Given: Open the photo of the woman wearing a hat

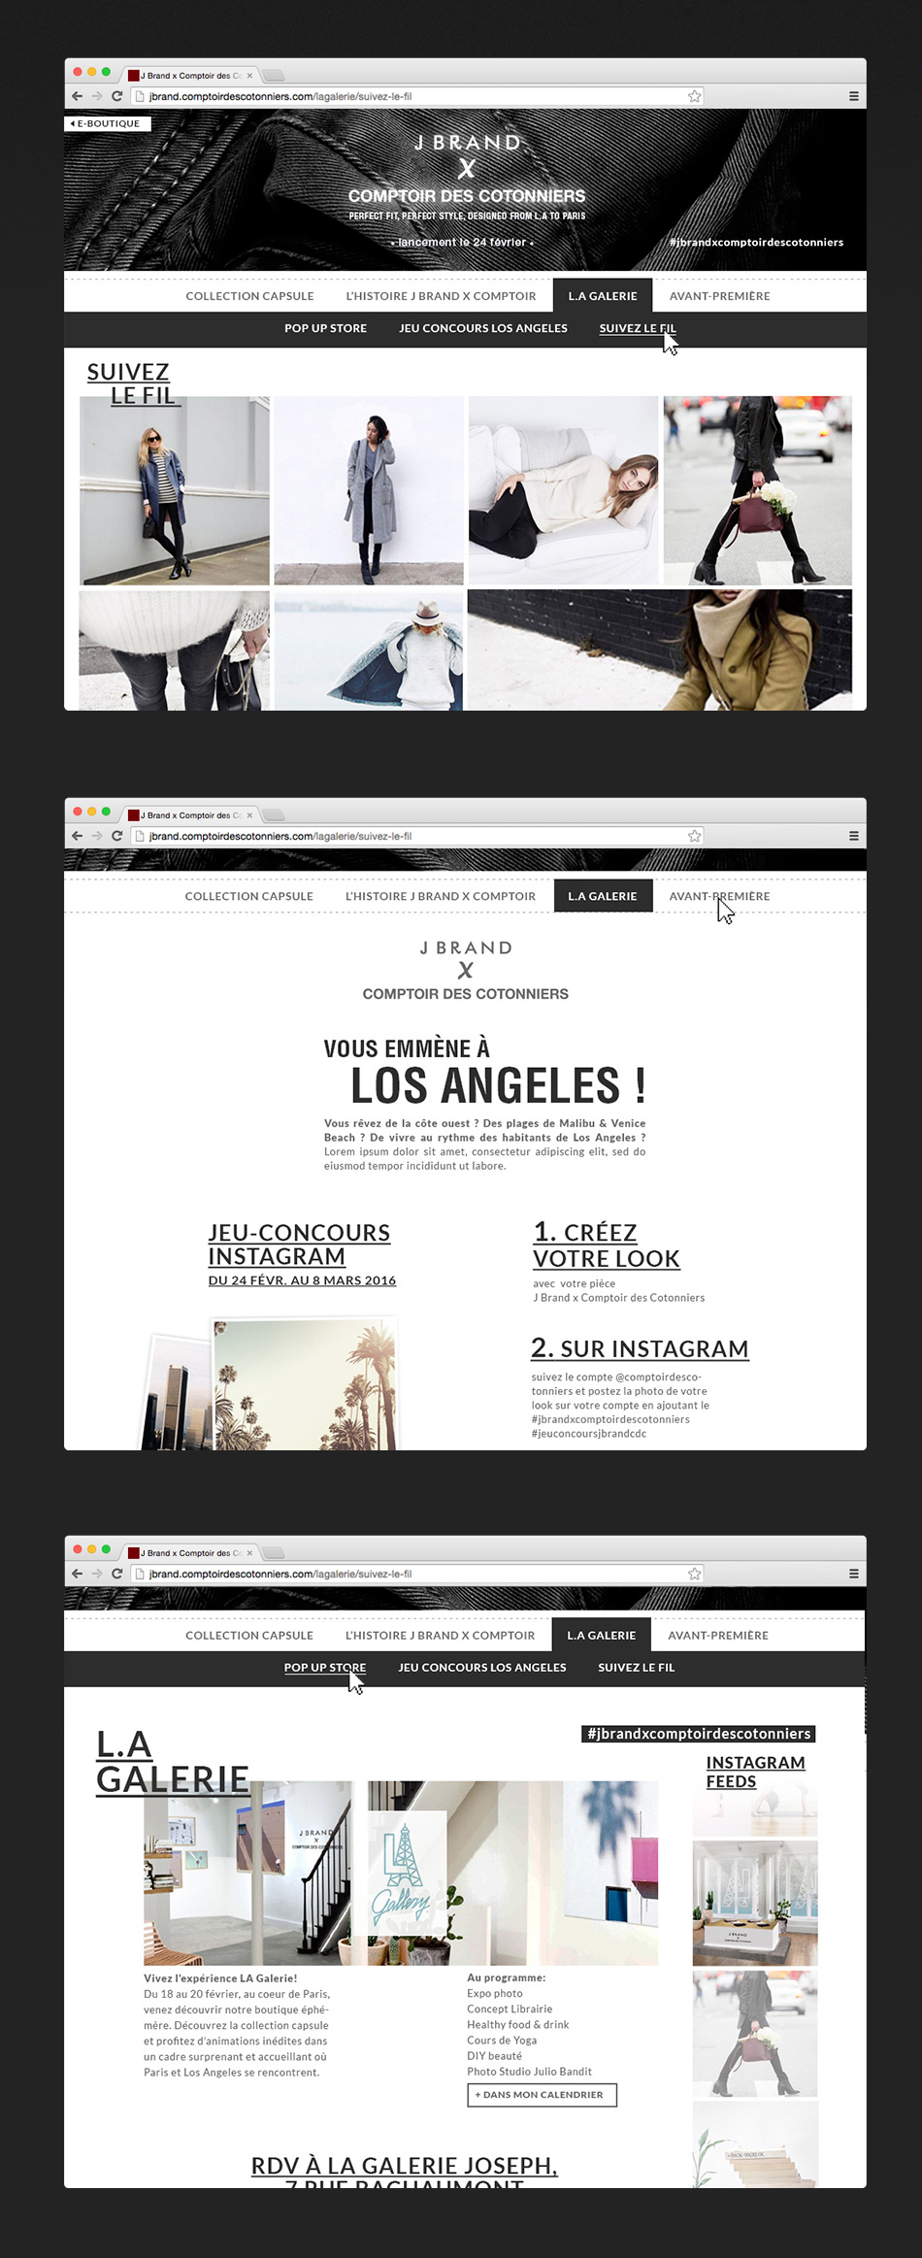Looking at the screenshot, I should [369, 650].
